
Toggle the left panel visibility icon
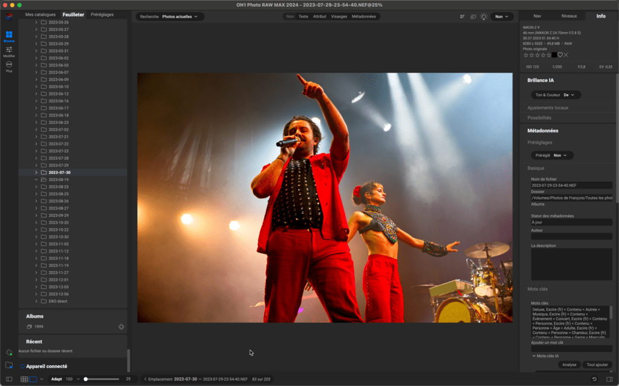(9, 379)
